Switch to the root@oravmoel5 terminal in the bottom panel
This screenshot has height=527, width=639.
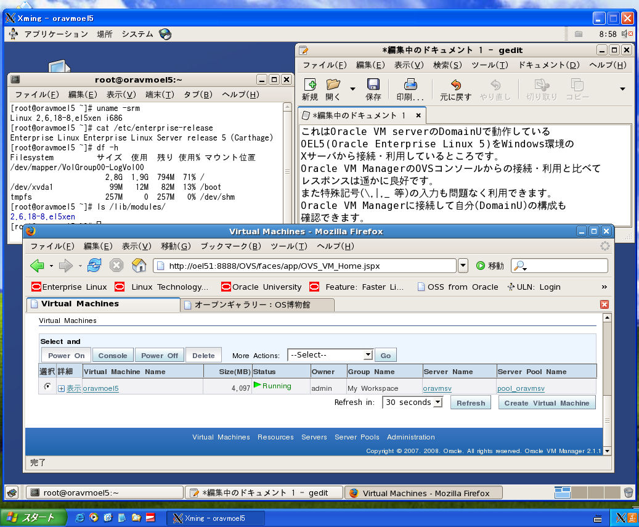coord(105,492)
